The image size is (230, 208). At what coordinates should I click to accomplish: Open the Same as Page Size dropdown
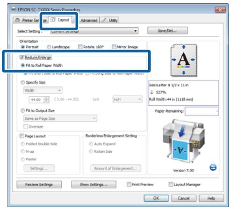(x=60, y=118)
